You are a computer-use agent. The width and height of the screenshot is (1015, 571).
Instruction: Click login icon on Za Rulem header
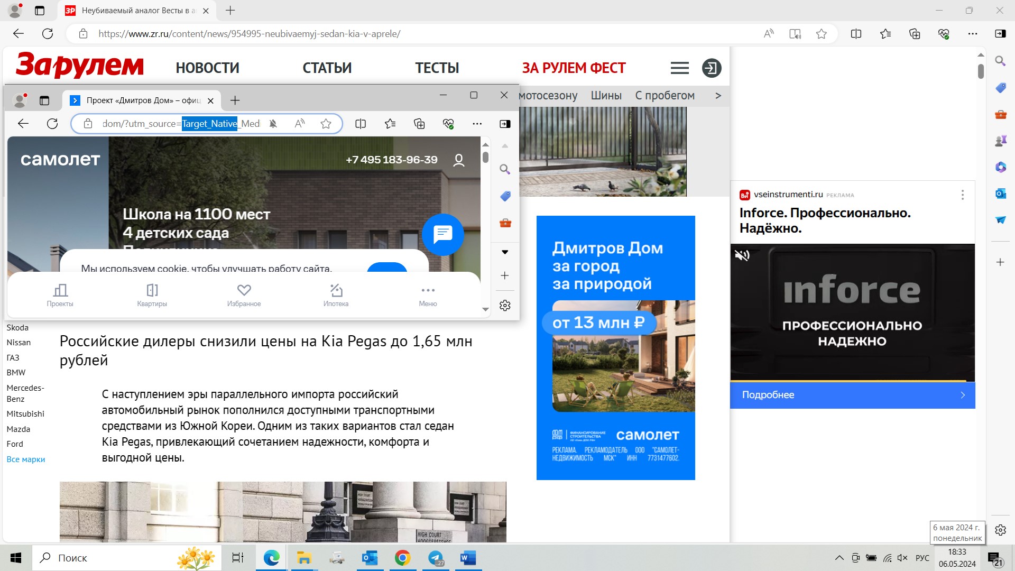(x=712, y=68)
